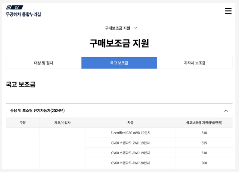Click the 구매보조금 지원 page heading
Viewport: 239px width, 172px height.
(x=119, y=43)
